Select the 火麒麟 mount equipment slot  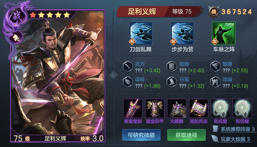[x=177, y=108]
